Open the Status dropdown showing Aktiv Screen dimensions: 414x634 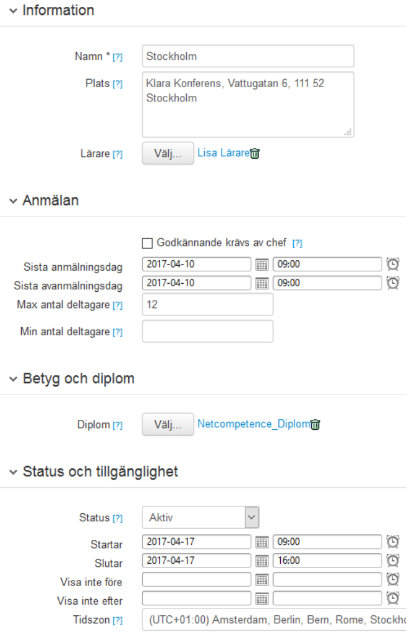[x=200, y=518]
